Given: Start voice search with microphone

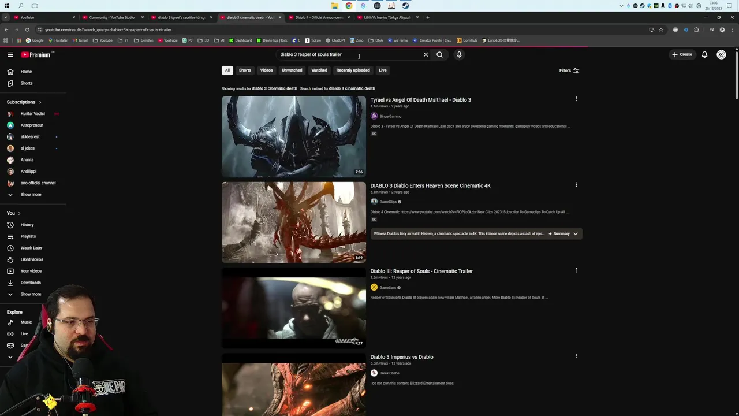Looking at the screenshot, I should click(459, 54).
